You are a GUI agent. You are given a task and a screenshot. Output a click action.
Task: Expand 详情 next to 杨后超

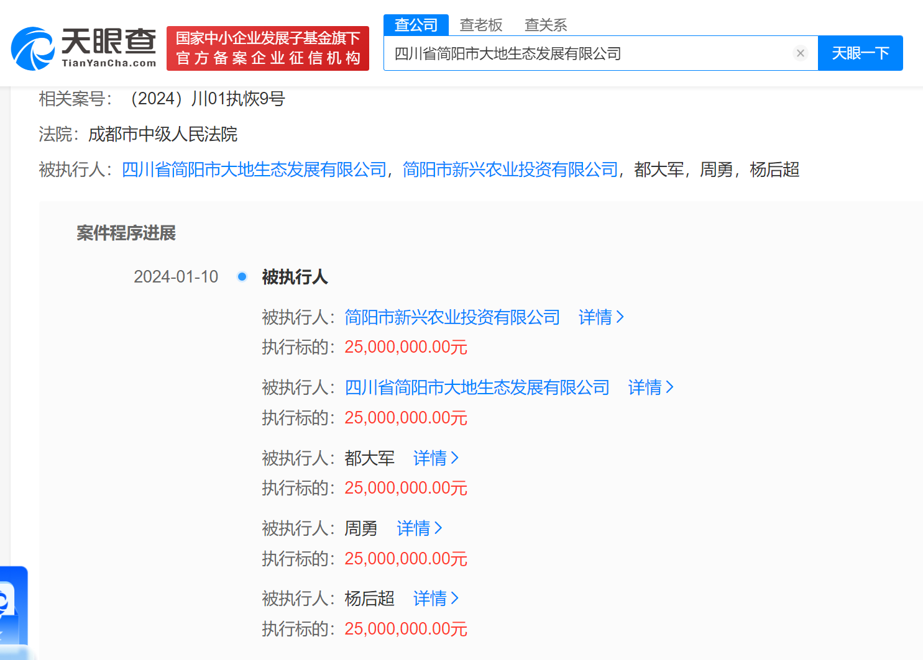click(x=435, y=599)
